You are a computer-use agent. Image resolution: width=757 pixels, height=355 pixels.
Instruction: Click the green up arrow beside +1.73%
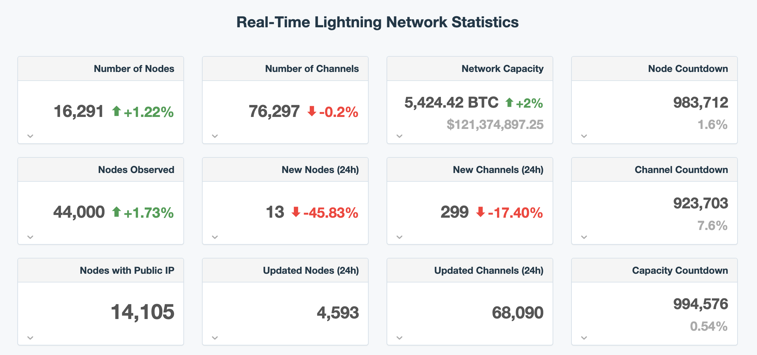click(116, 212)
